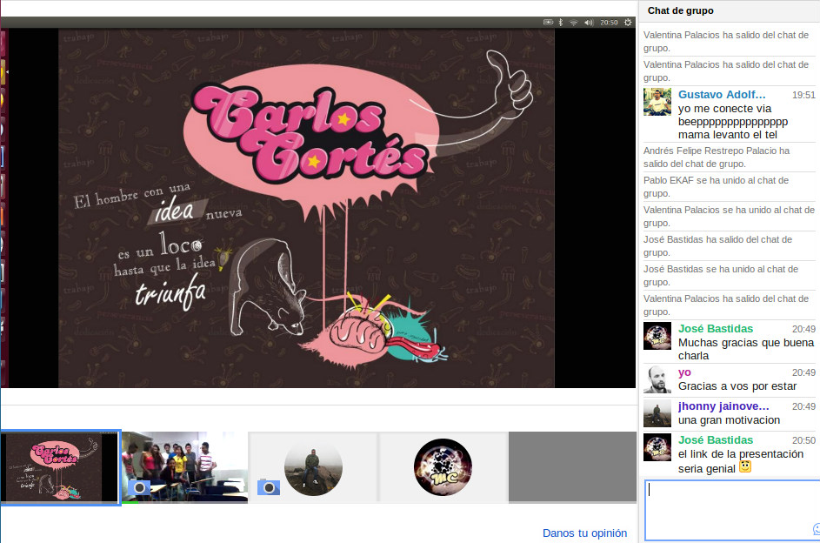Viewport: 820px width, 543px height.
Task: Click José Bastidas's avatar beside 'Muchas gracias'
Action: tap(657, 336)
